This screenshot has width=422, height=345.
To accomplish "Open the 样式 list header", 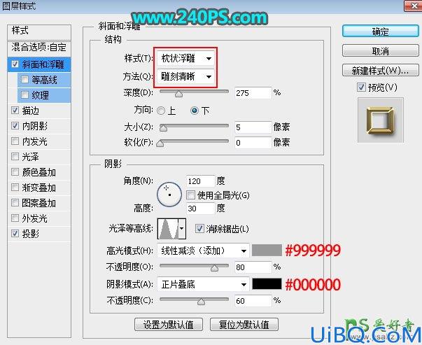I will coord(39,31).
